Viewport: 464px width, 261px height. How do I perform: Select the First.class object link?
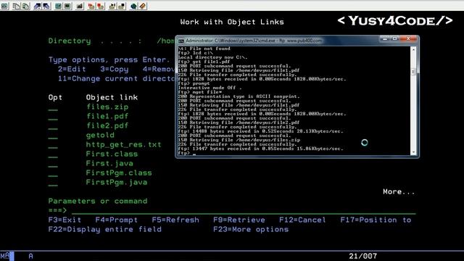[x=112, y=154]
